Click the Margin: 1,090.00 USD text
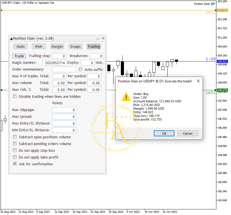231x215 pixels. click(x=149, y=108)
